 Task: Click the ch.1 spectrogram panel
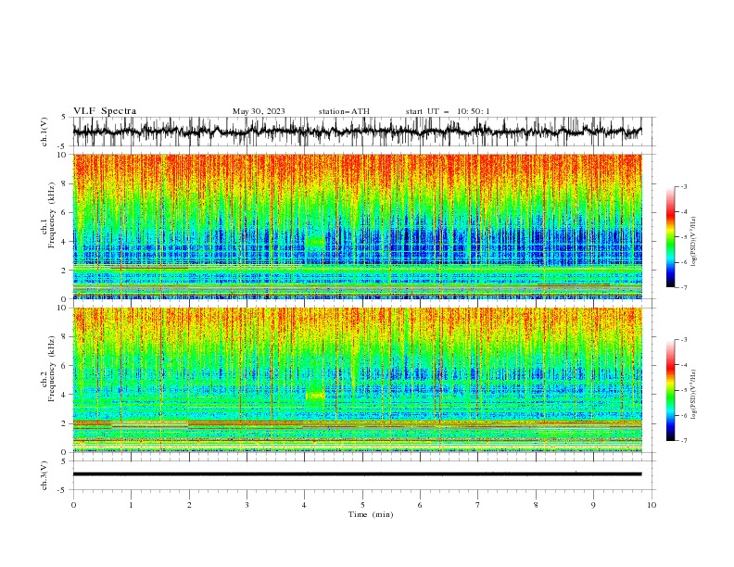[357, 226]
